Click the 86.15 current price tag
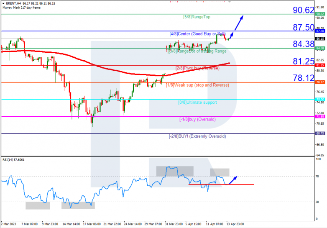 click(320, 38)
